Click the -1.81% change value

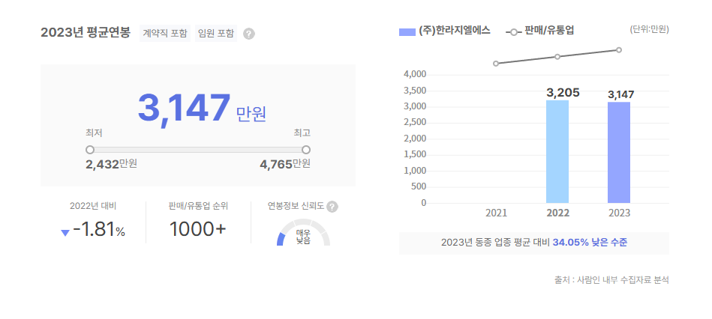99,230
